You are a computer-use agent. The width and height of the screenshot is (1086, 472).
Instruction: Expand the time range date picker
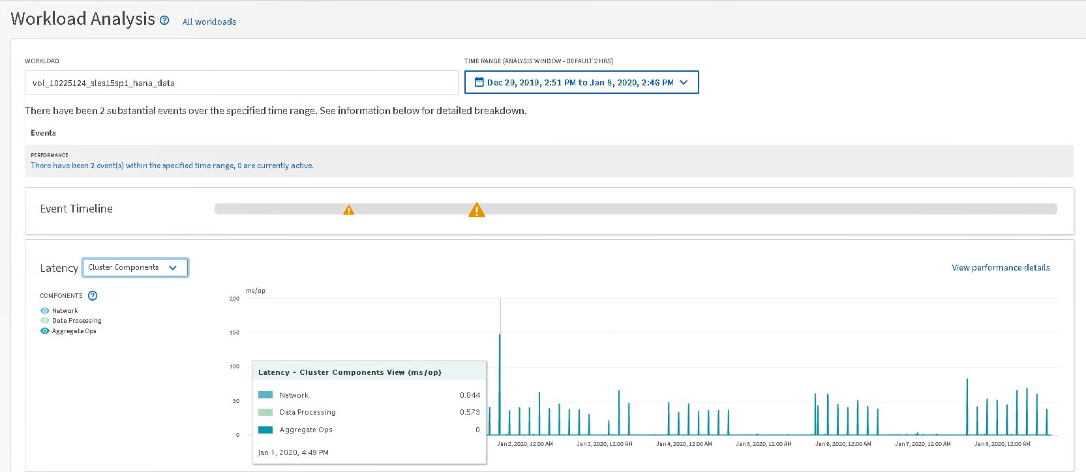580,82
